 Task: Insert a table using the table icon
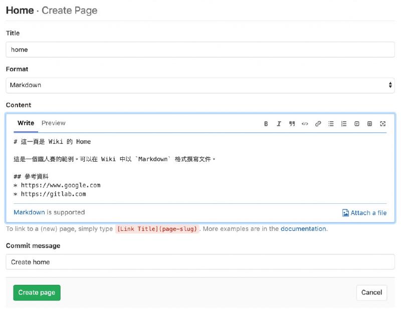pos(369,123)
